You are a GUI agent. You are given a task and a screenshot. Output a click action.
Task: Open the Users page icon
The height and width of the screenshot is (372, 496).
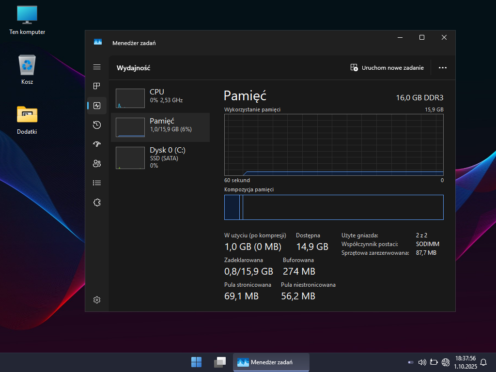point(97,163)
